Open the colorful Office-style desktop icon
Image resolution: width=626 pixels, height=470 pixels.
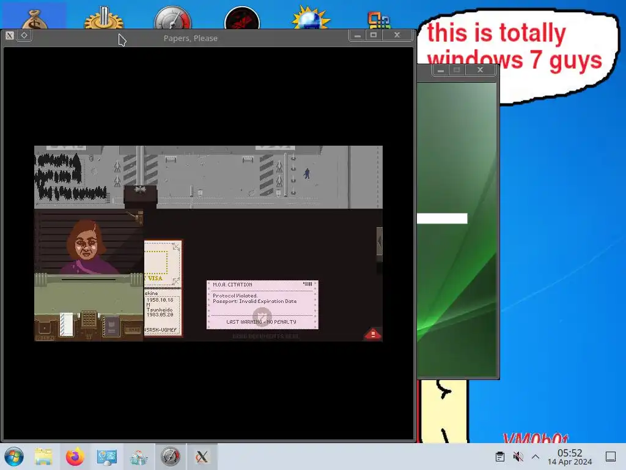pos(379,20)
